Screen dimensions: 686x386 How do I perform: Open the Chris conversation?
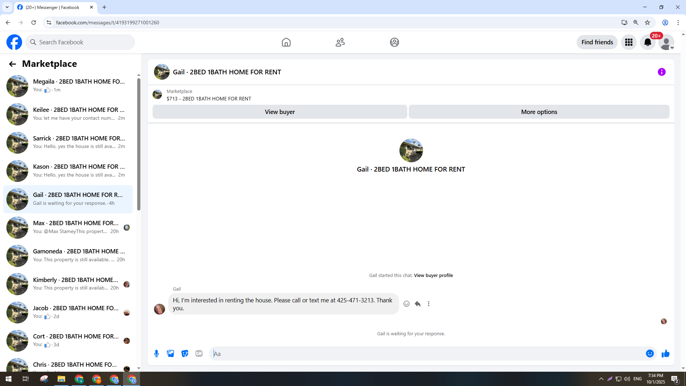(68, 363)
